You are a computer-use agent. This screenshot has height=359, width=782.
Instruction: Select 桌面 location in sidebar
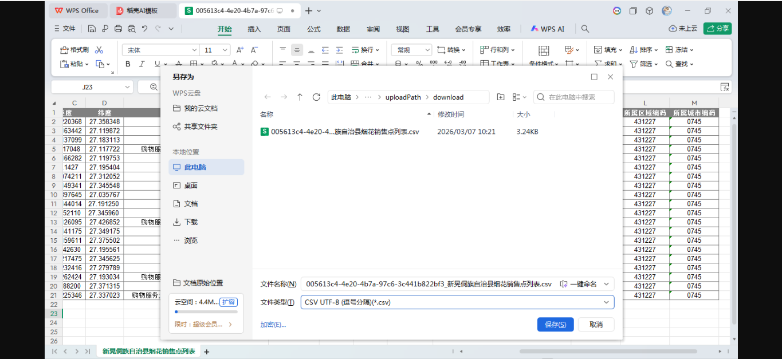coord(186,186)
